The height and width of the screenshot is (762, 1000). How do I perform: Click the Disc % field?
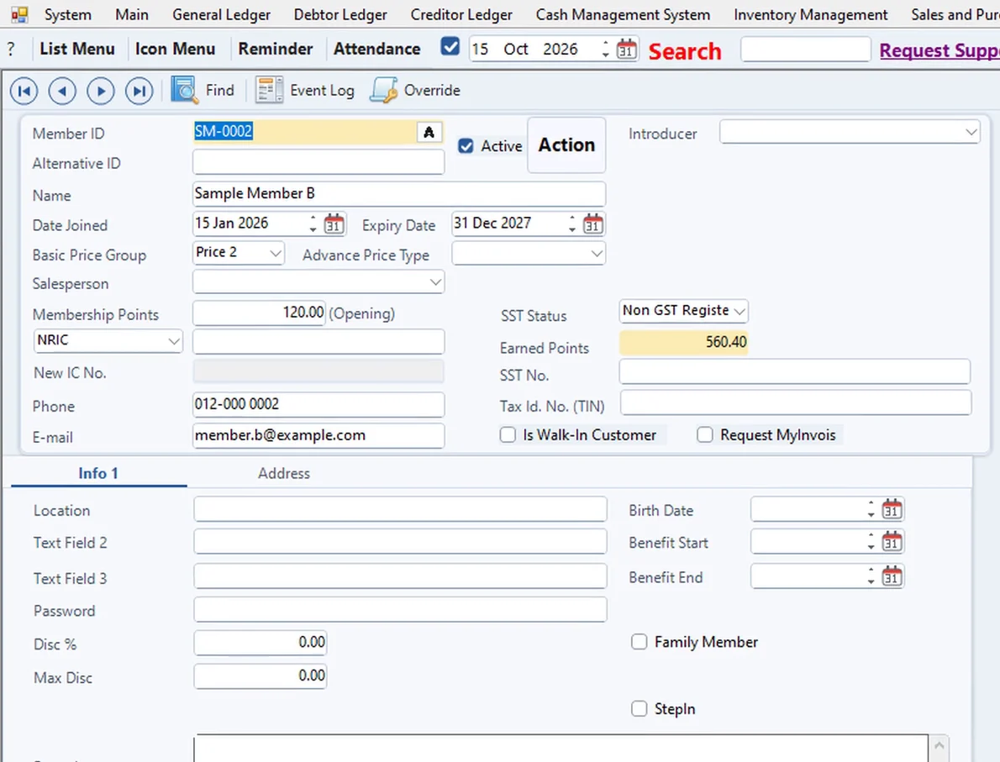pos(261,642)
